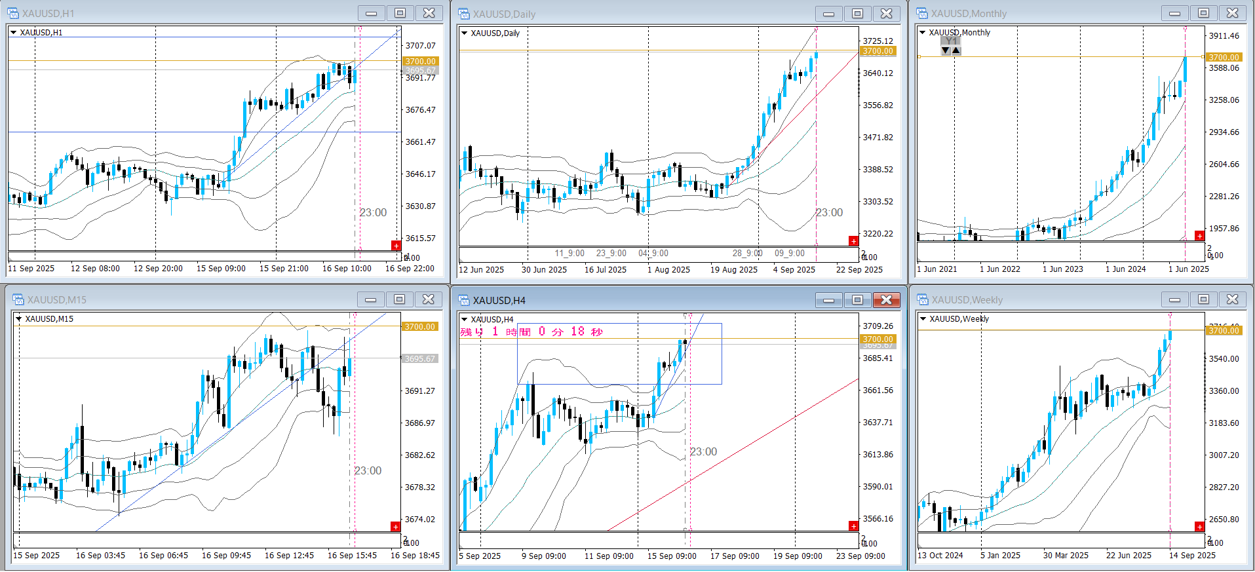Click the H4 countdown timer text

pos(531,332)
